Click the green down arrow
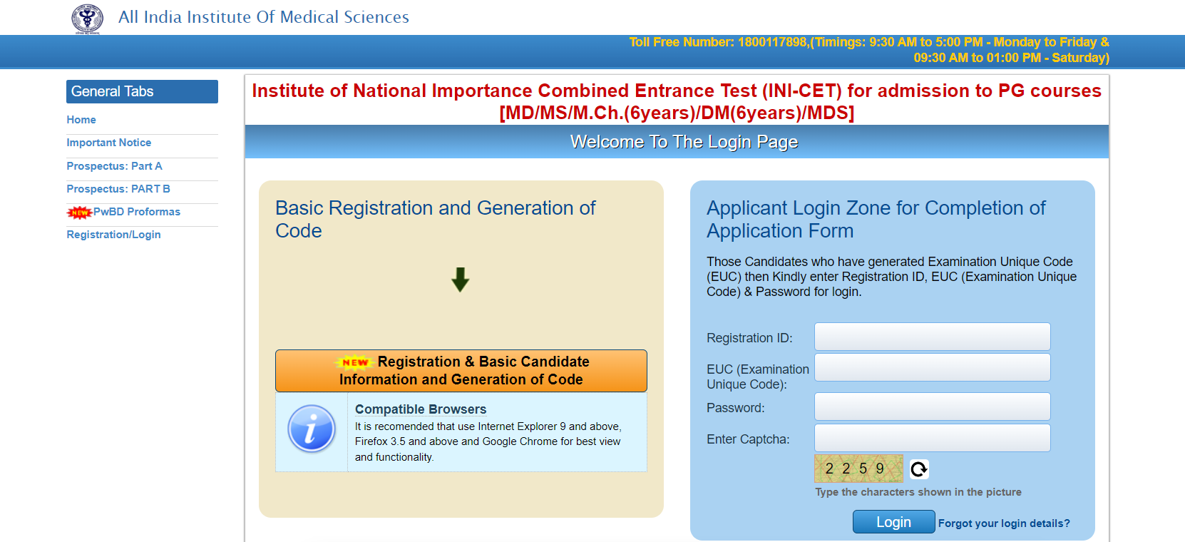 click(461, 280)
